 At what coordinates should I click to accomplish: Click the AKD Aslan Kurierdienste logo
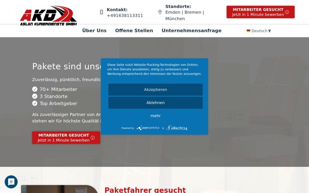tap(48, 15)
